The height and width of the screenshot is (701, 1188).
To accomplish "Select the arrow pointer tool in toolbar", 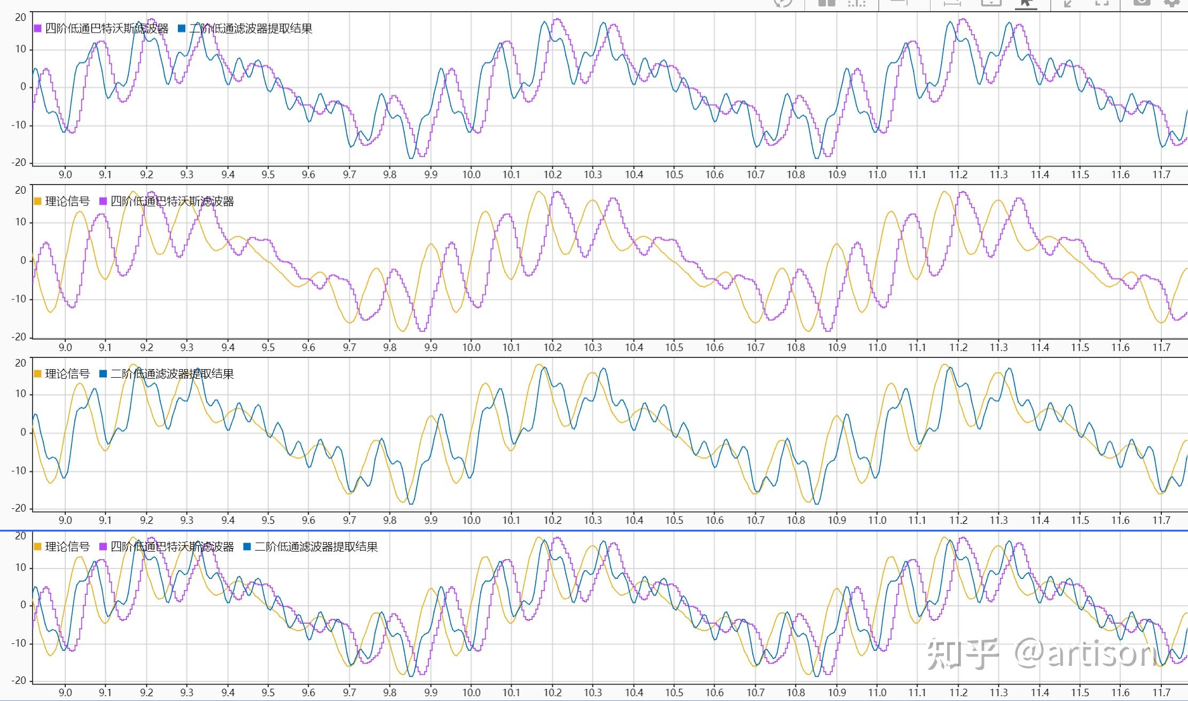I will (x=1026, y=3).
